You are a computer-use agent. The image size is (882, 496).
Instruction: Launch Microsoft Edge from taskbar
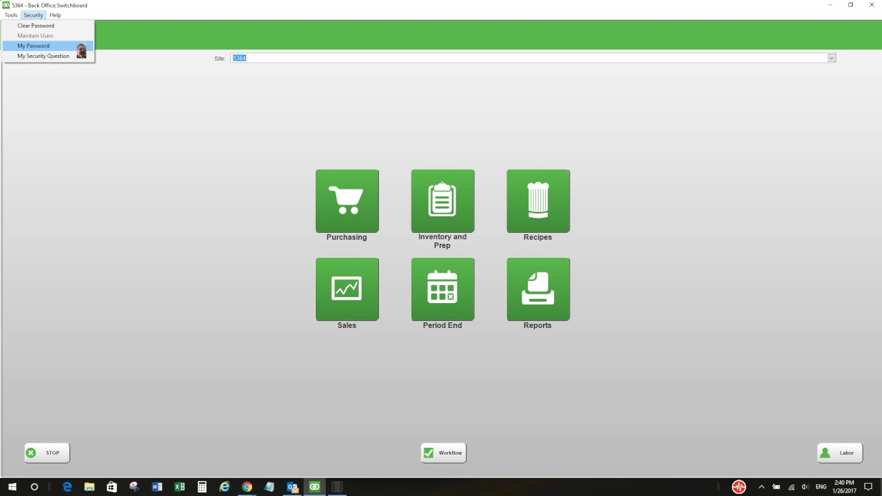67,487
